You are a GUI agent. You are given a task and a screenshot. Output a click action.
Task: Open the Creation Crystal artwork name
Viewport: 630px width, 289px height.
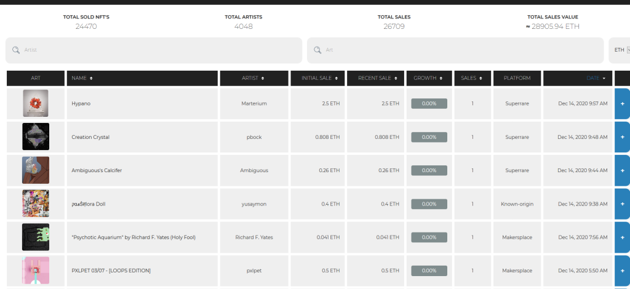coord(90,137)
